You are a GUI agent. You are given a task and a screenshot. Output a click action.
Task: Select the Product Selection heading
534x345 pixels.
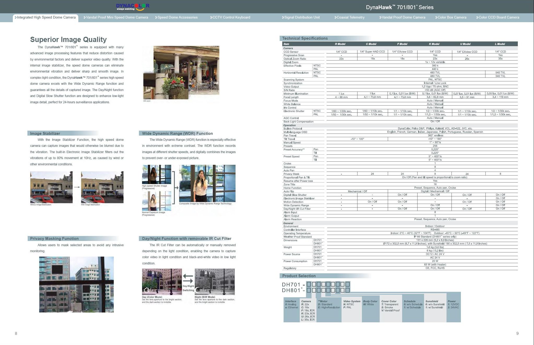click(299, 276)
